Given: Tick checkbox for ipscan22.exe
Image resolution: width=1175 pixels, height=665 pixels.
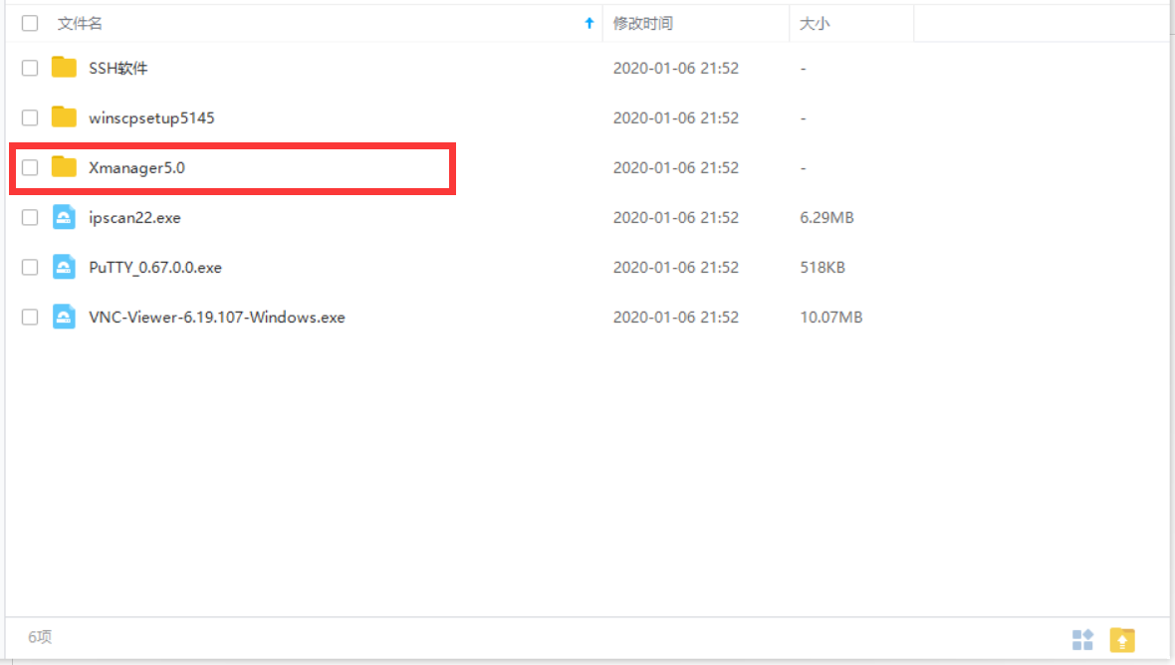Looking at the screenshot, I should (x=30, y=217).
